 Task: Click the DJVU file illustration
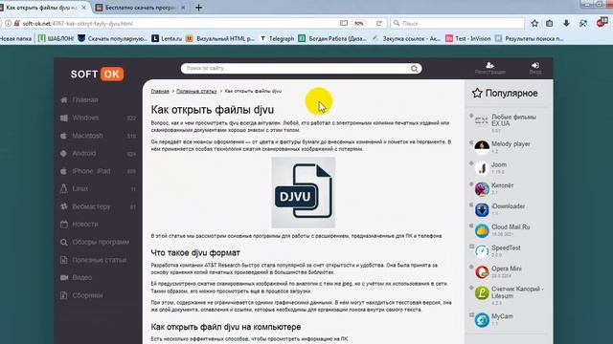pos(304,192)
